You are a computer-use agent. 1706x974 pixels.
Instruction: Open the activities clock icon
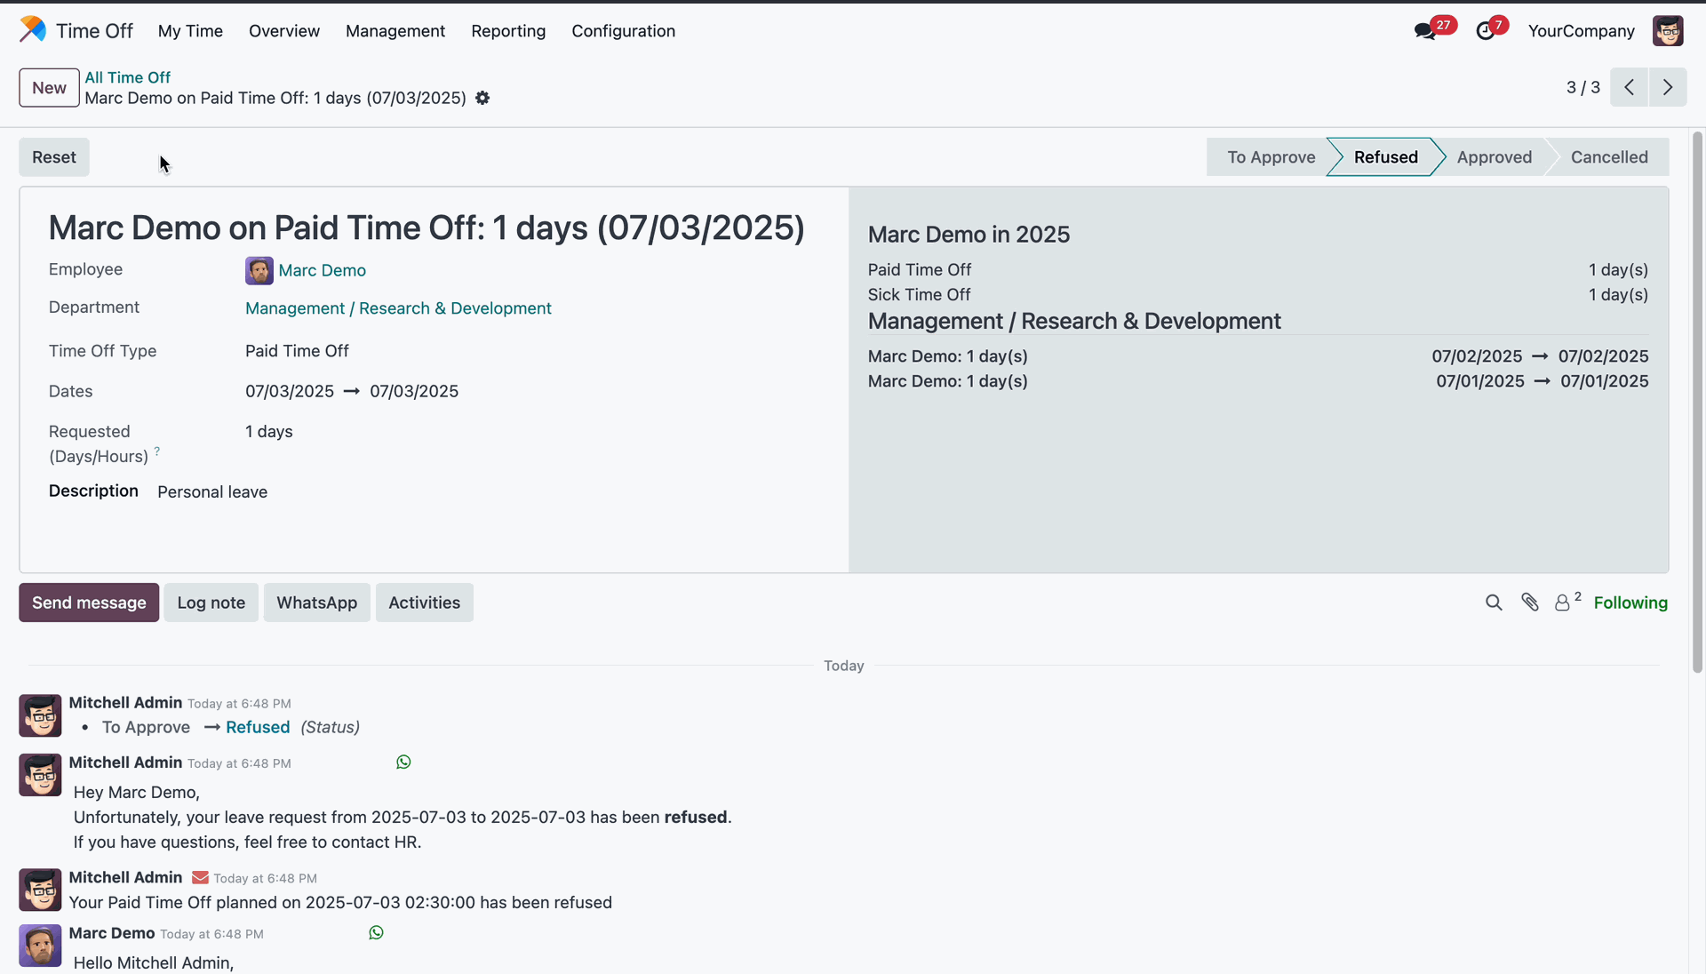pos(1485,31)
